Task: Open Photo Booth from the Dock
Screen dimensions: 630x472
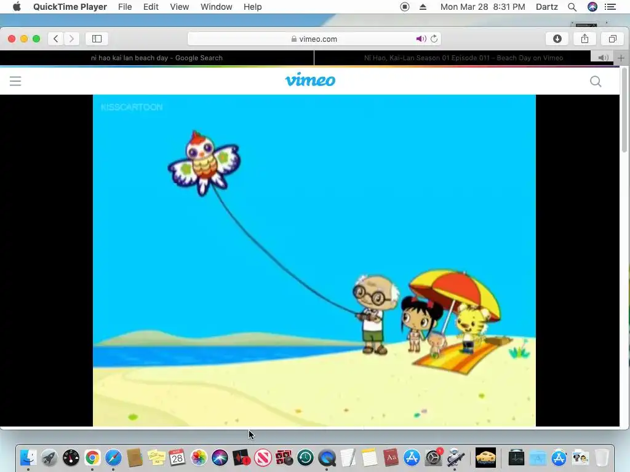Action: click(x=284, y=457)
